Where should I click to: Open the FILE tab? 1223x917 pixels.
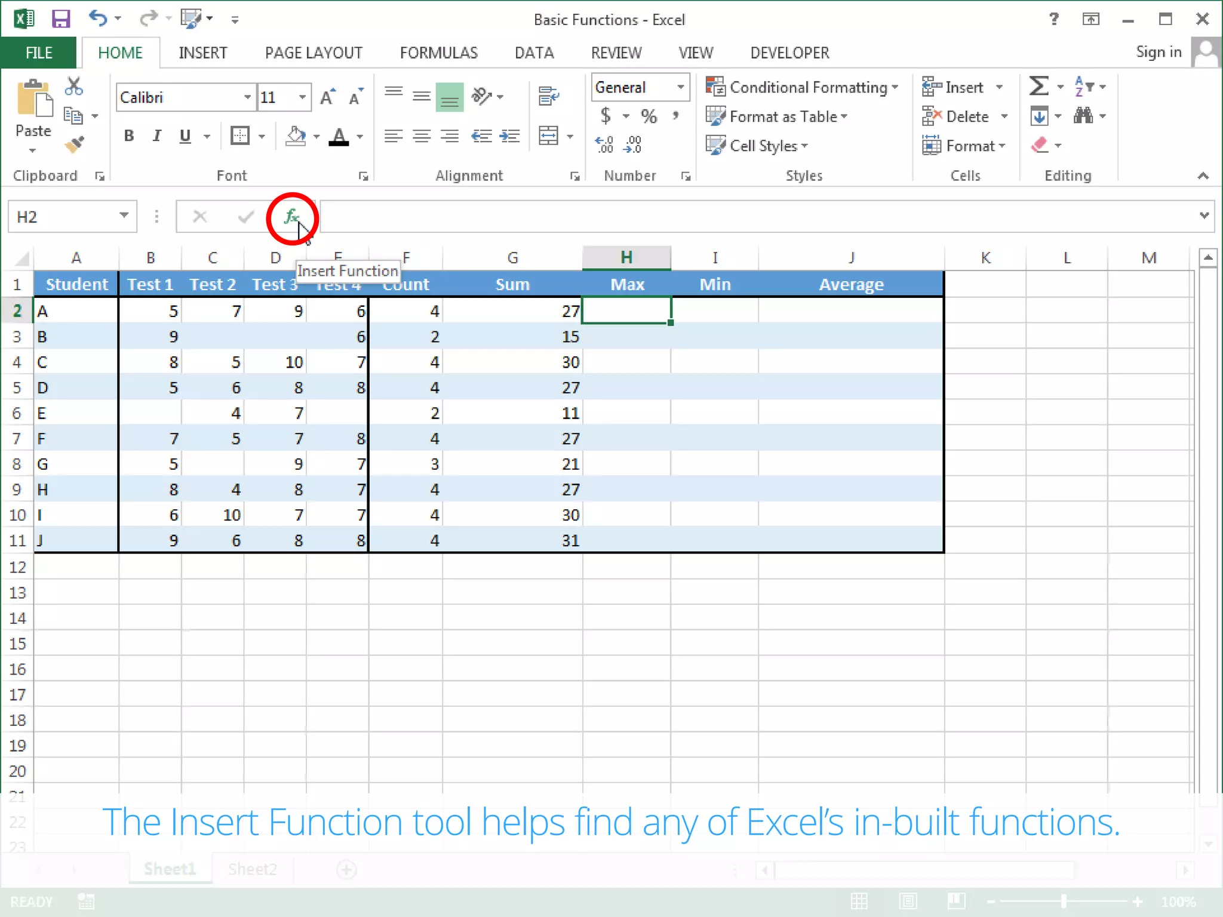[x=39, y=53]
